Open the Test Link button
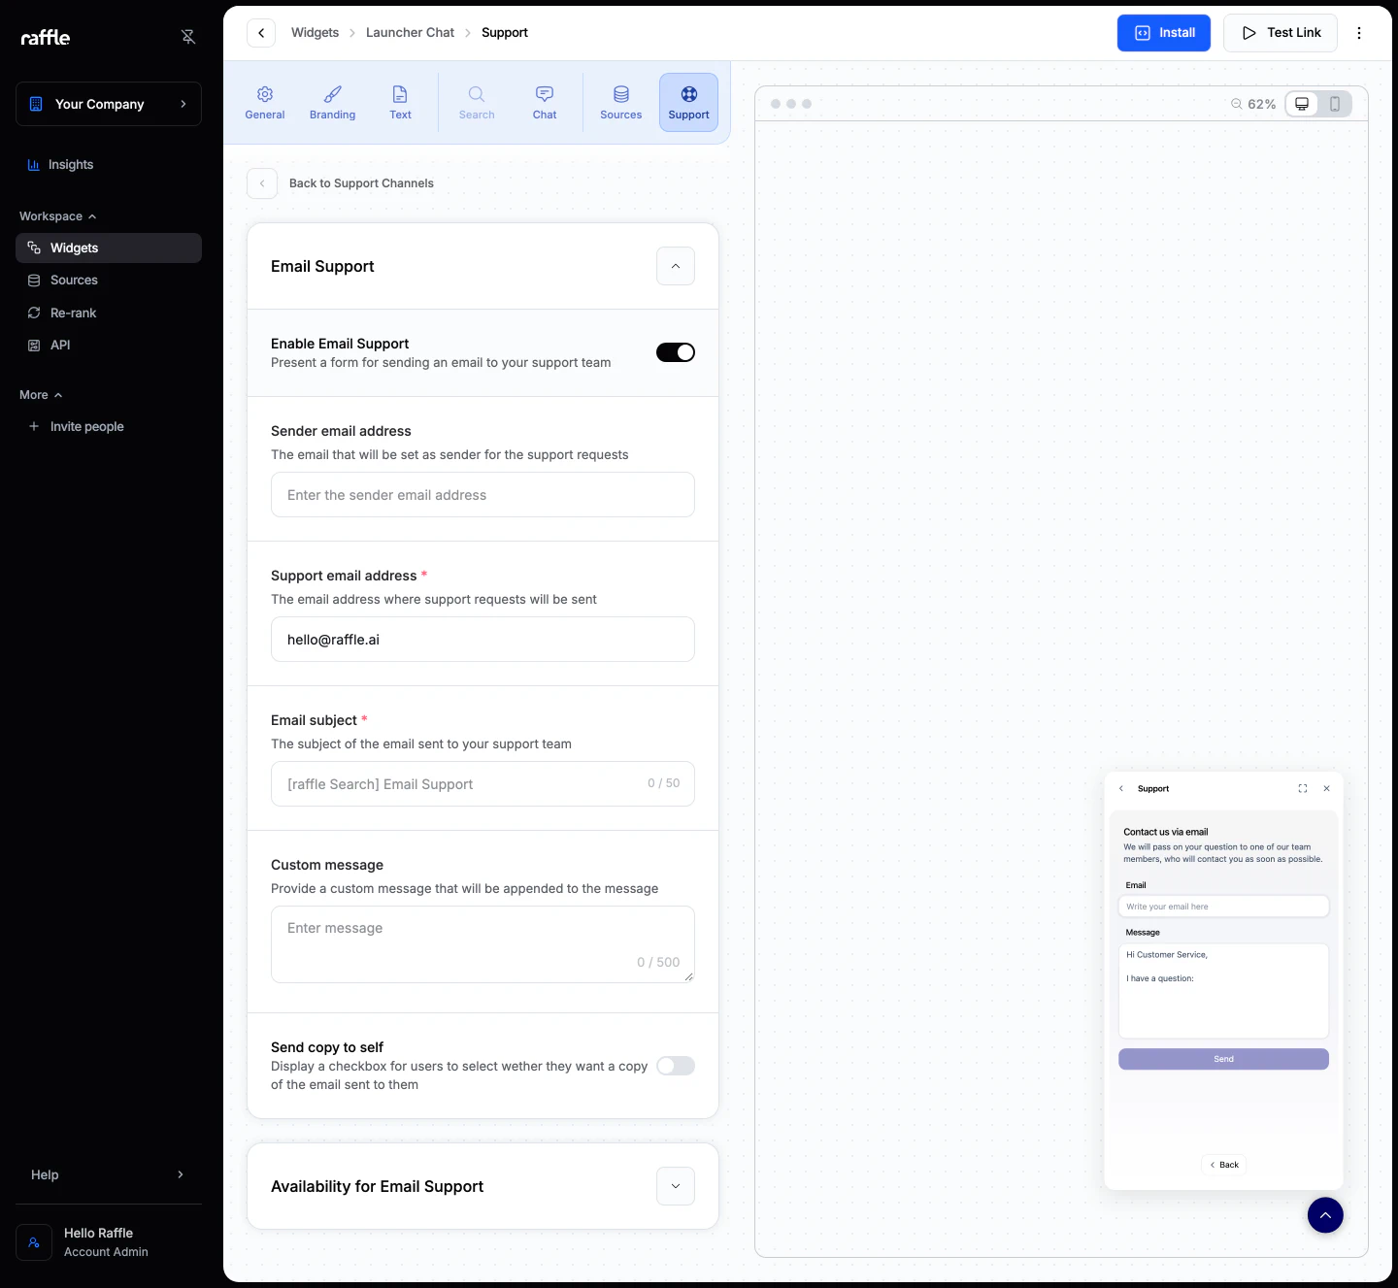The width and height of the screenshot is (1398, 1288). pos(1281,33)
